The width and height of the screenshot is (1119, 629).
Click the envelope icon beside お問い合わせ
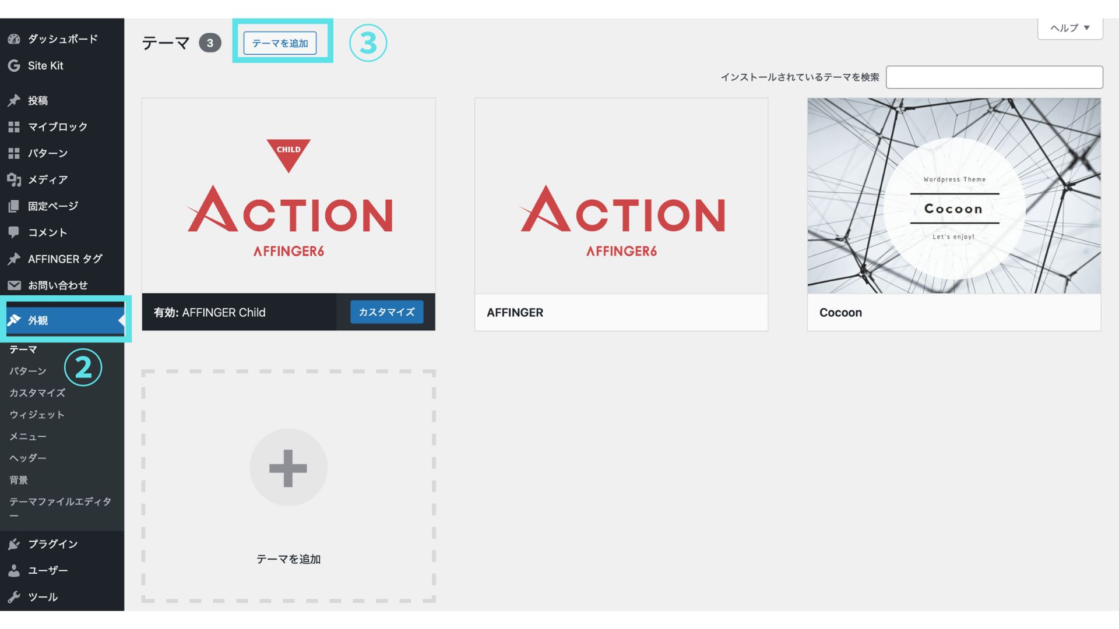click(14, 285)
